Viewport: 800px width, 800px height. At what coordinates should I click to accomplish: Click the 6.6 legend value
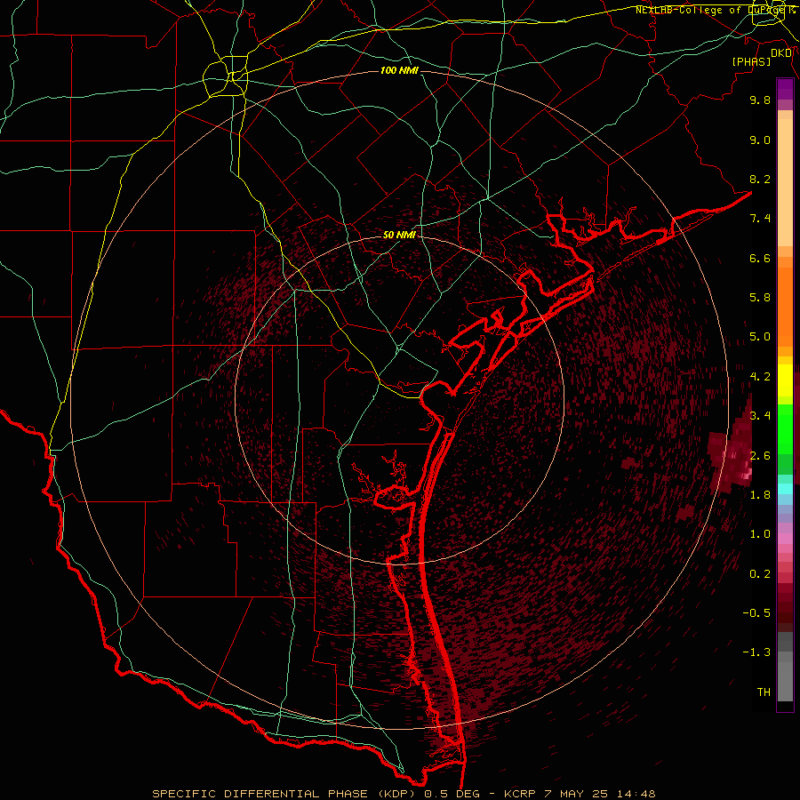coord(760,258)
